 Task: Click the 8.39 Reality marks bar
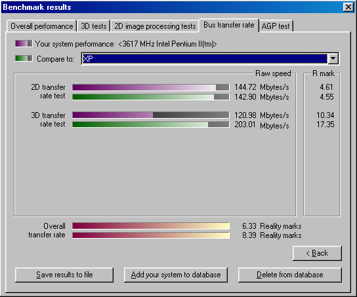click(x=151, y=235)
